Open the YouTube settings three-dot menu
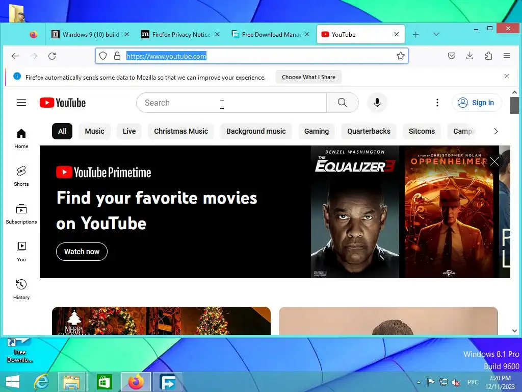This screenshot has width=522, height=392. (x=437, y=103)
